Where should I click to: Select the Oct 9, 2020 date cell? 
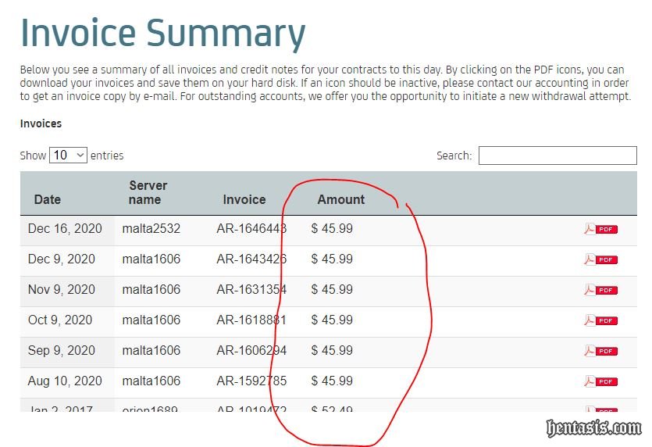60,320
